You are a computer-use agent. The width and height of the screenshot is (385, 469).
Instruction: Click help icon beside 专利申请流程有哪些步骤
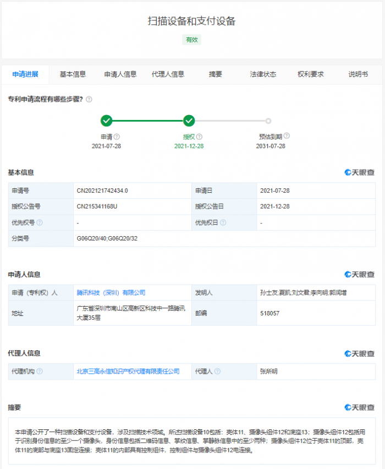point(89,100)
